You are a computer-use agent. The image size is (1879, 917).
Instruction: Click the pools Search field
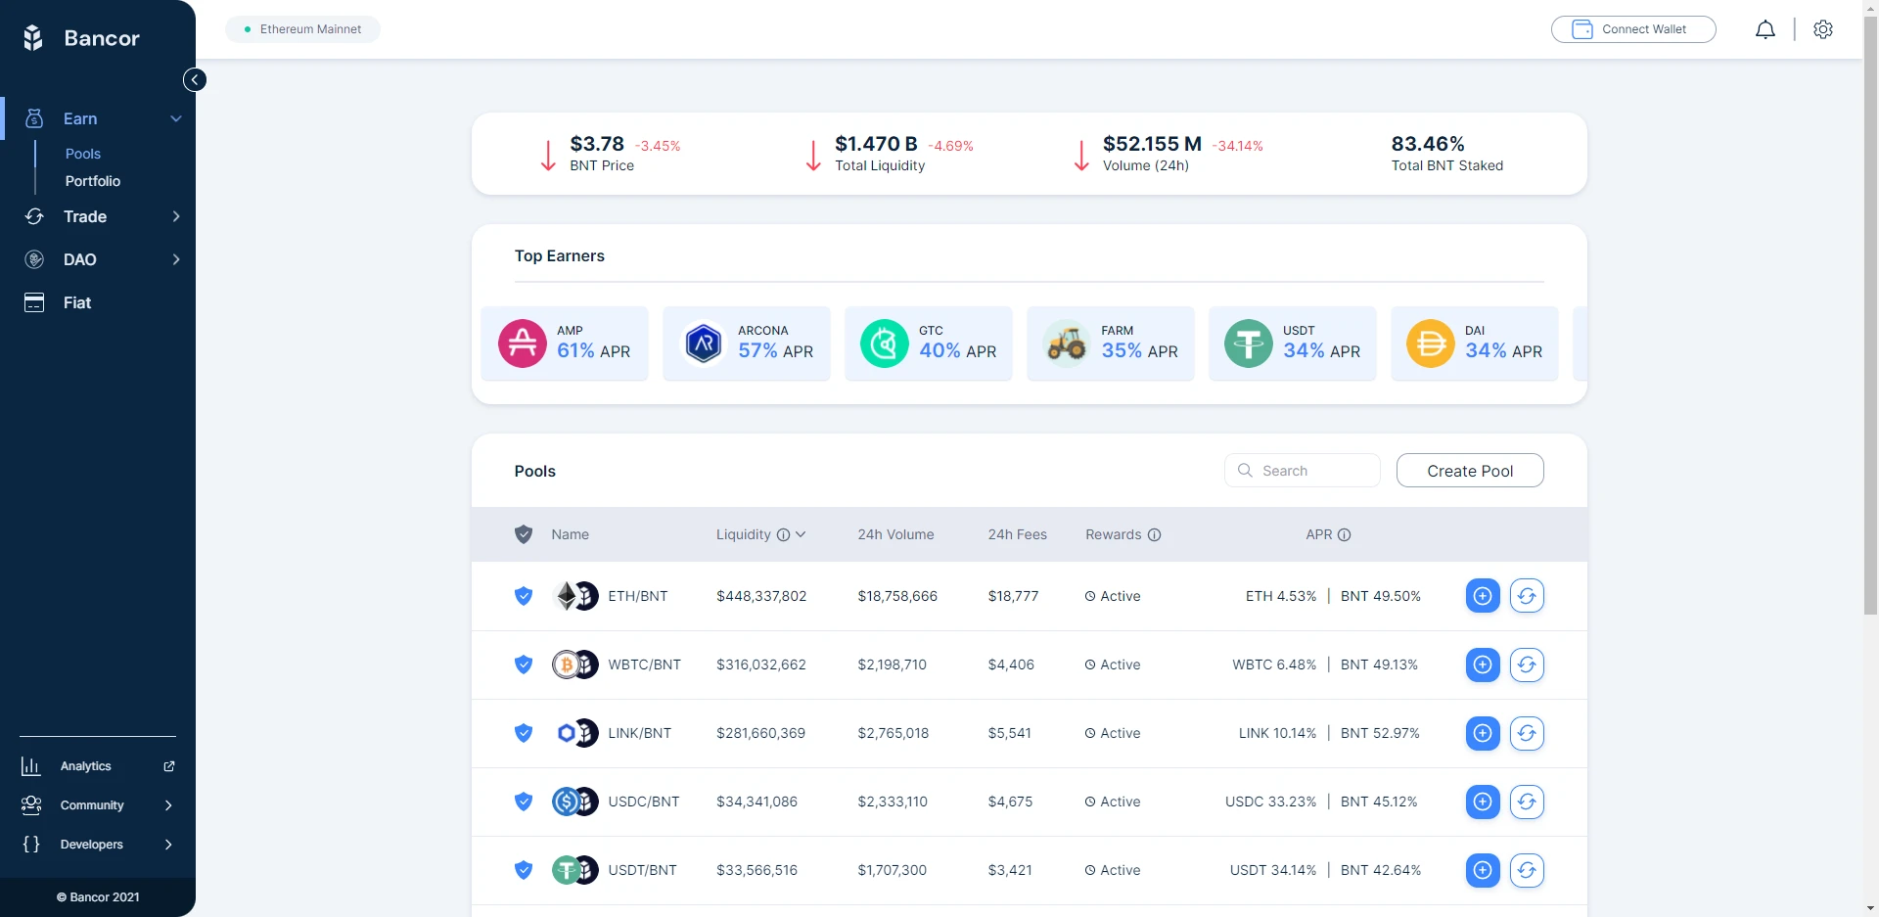1303,471
